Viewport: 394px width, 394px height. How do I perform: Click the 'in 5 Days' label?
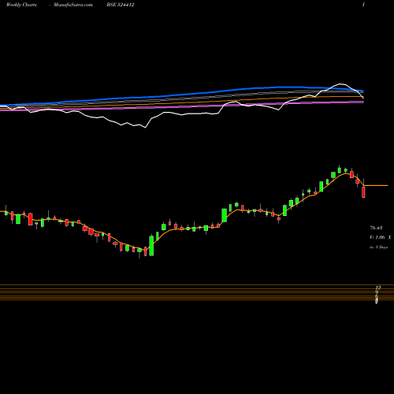pos(378,247)
